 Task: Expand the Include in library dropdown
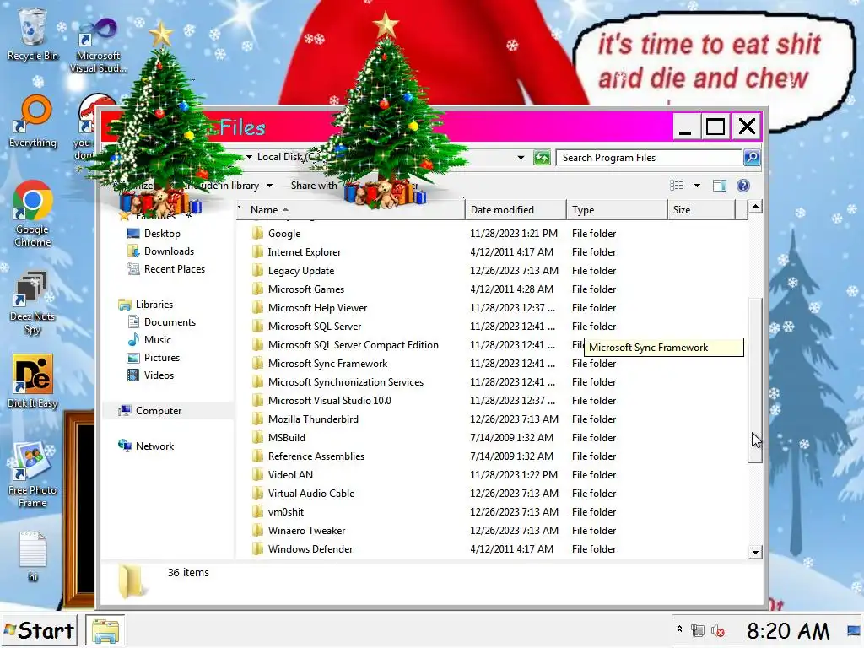click(x=269, y=186)
